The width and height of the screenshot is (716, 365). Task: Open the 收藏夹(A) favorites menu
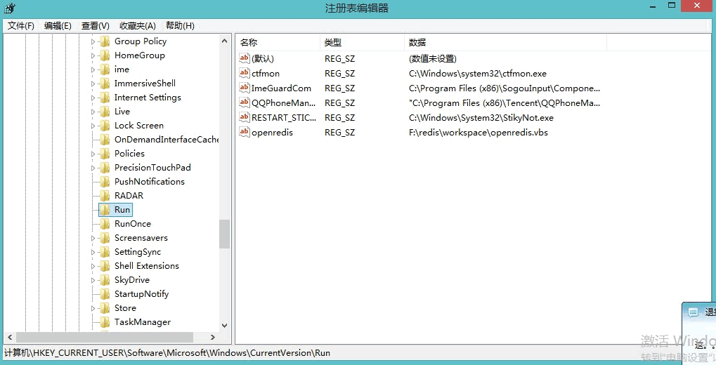pyautogui.click(x=137, y=26)
